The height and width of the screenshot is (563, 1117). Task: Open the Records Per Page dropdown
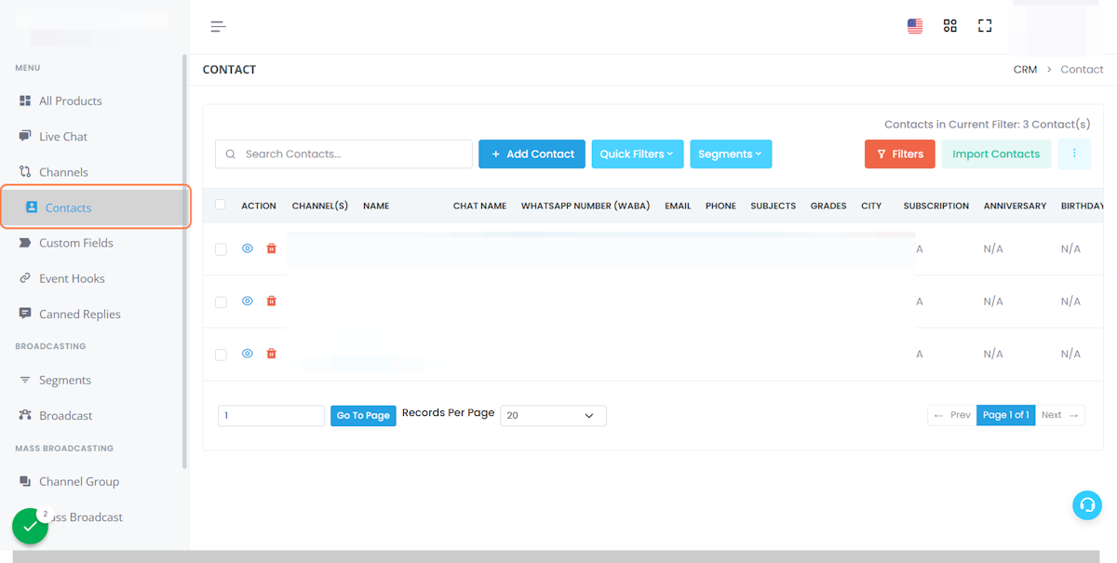[x=553, y=415]
